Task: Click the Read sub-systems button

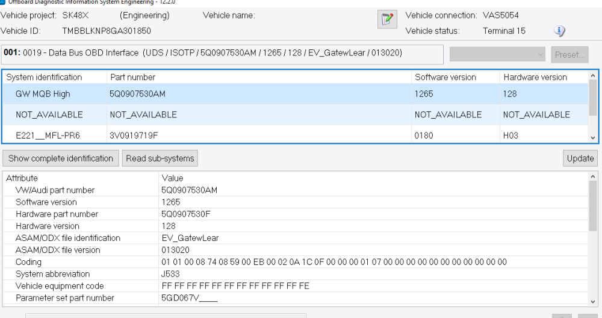Action: coord(160,158)
